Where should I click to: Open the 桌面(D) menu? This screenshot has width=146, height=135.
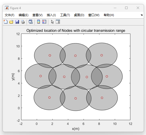coord(79,15)
